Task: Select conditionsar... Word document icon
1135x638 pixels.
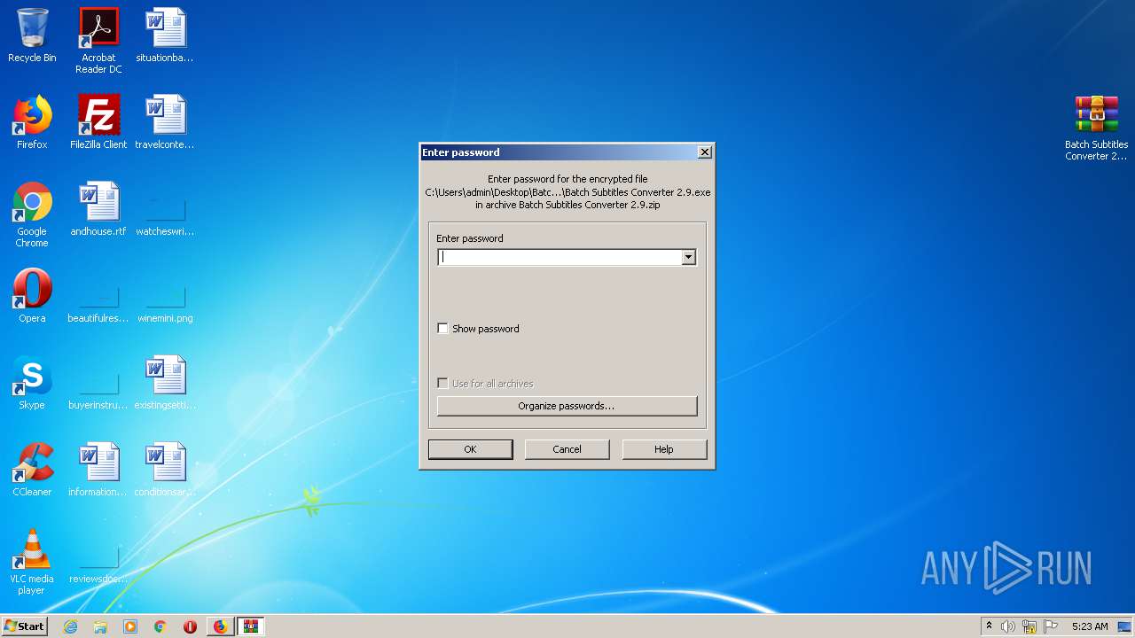Action: coord(165,470)
